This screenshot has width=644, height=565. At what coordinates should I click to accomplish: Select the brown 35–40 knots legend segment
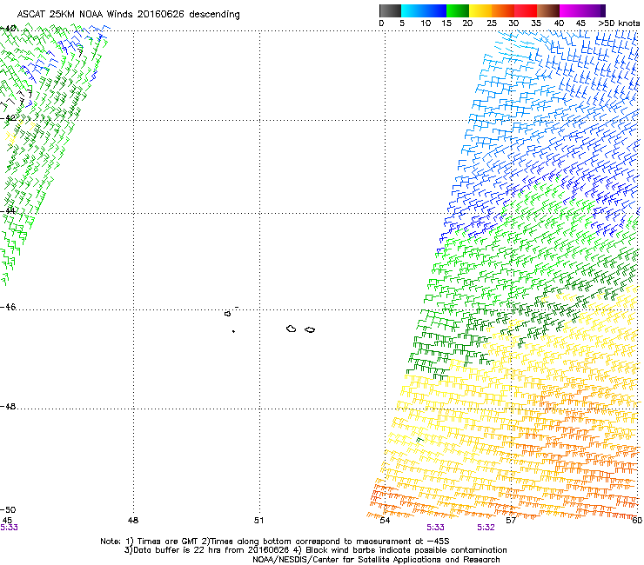[548, 10]
